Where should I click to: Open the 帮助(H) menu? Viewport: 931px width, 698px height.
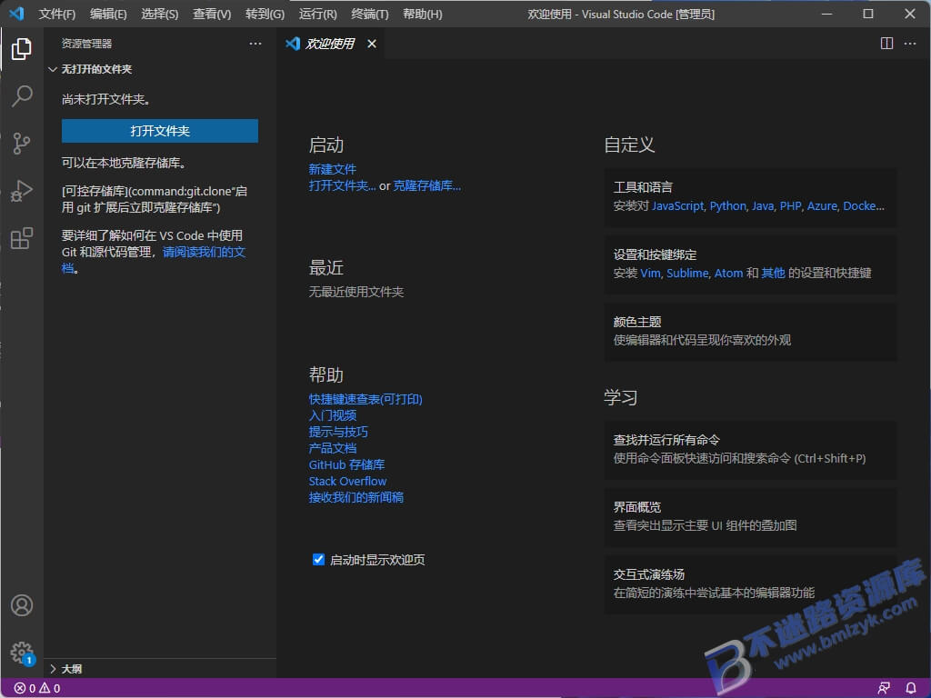coord(422,14)
